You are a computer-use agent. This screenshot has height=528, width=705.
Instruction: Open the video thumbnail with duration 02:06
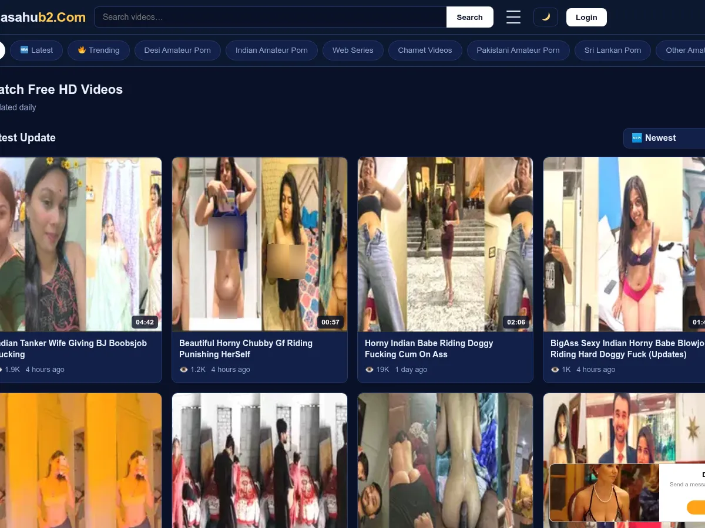[445, 244]
